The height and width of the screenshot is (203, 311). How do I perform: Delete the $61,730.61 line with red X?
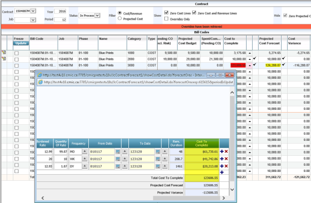(x=226, y=151)
